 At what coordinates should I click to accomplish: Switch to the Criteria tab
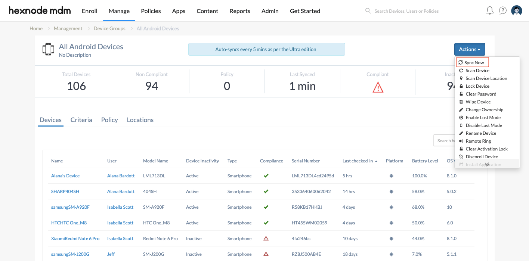81,119
